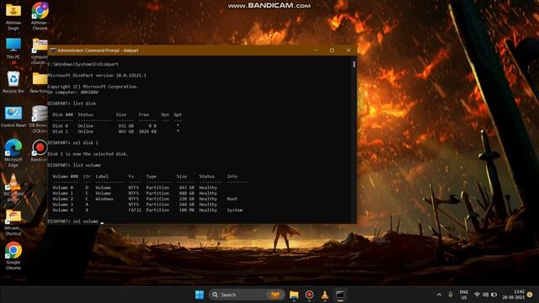Click the 'Volume 2' Windows Boot row
Image resolution: width=539 pixels, height=303 pixels.
[145, 199]
